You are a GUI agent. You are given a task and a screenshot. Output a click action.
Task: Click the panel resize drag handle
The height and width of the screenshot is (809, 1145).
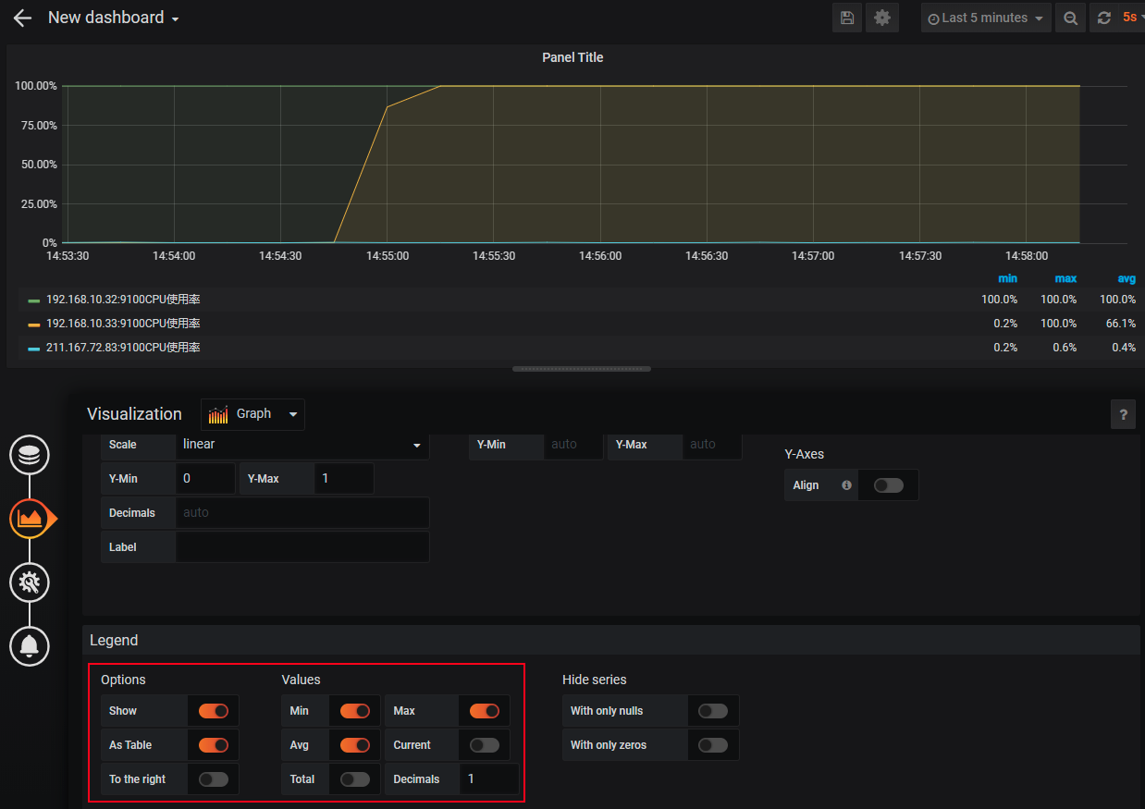[582, 369]
